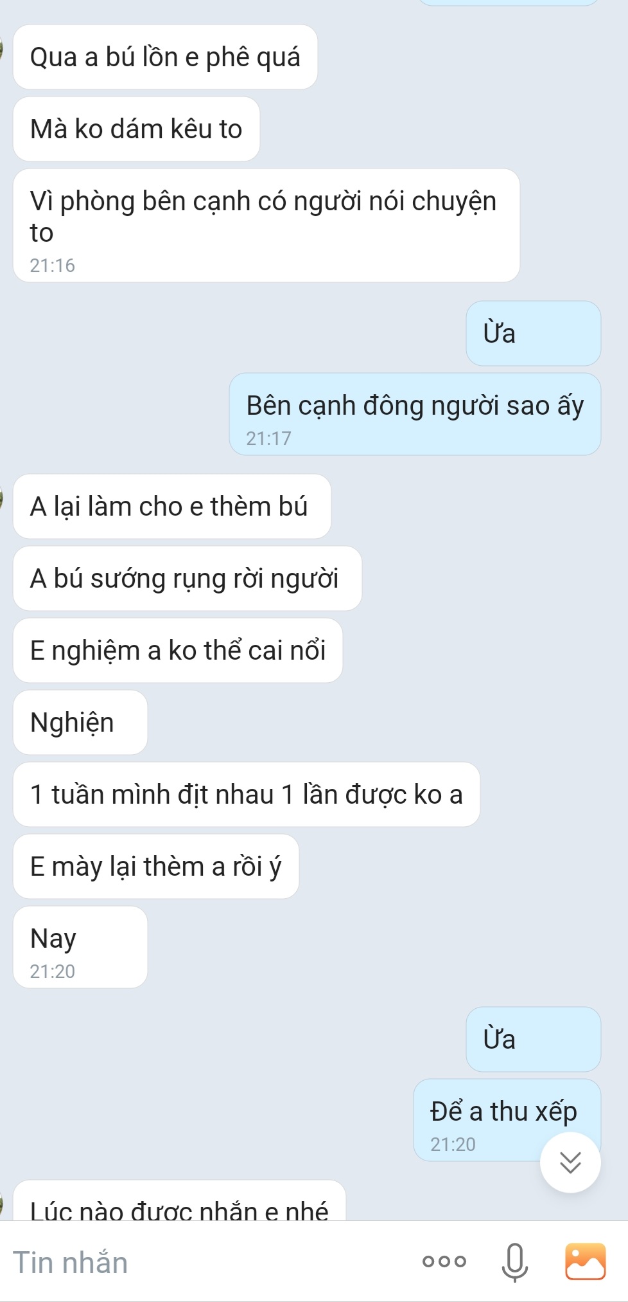Select the "Vì phòng bên cạnh" message bubble
The width and height of the screenshot is (628, 1302).
pos(266,226)
